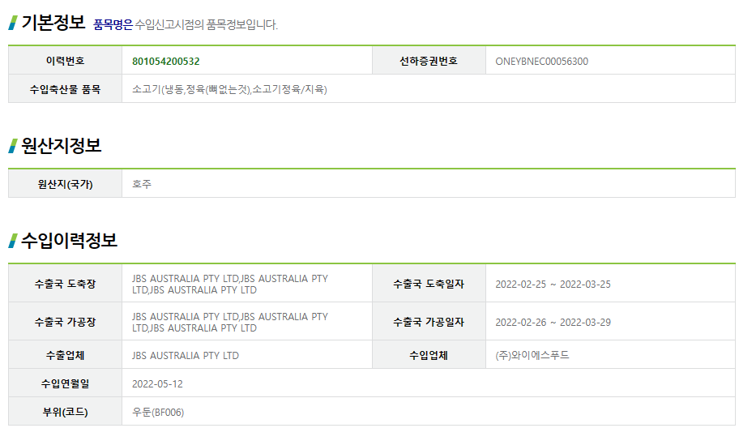Click importer name (주)와이에스푸드

point(532,355)
